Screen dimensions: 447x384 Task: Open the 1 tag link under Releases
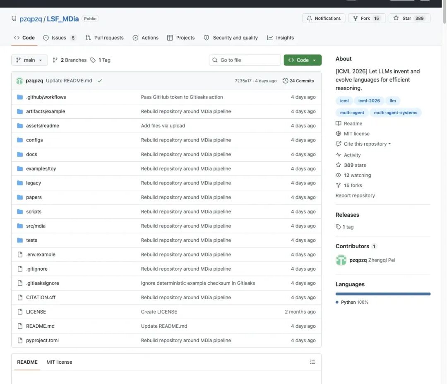[x=345, y=227]
